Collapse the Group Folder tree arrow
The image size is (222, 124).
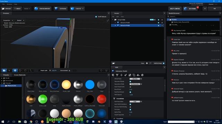click(113, 20)
